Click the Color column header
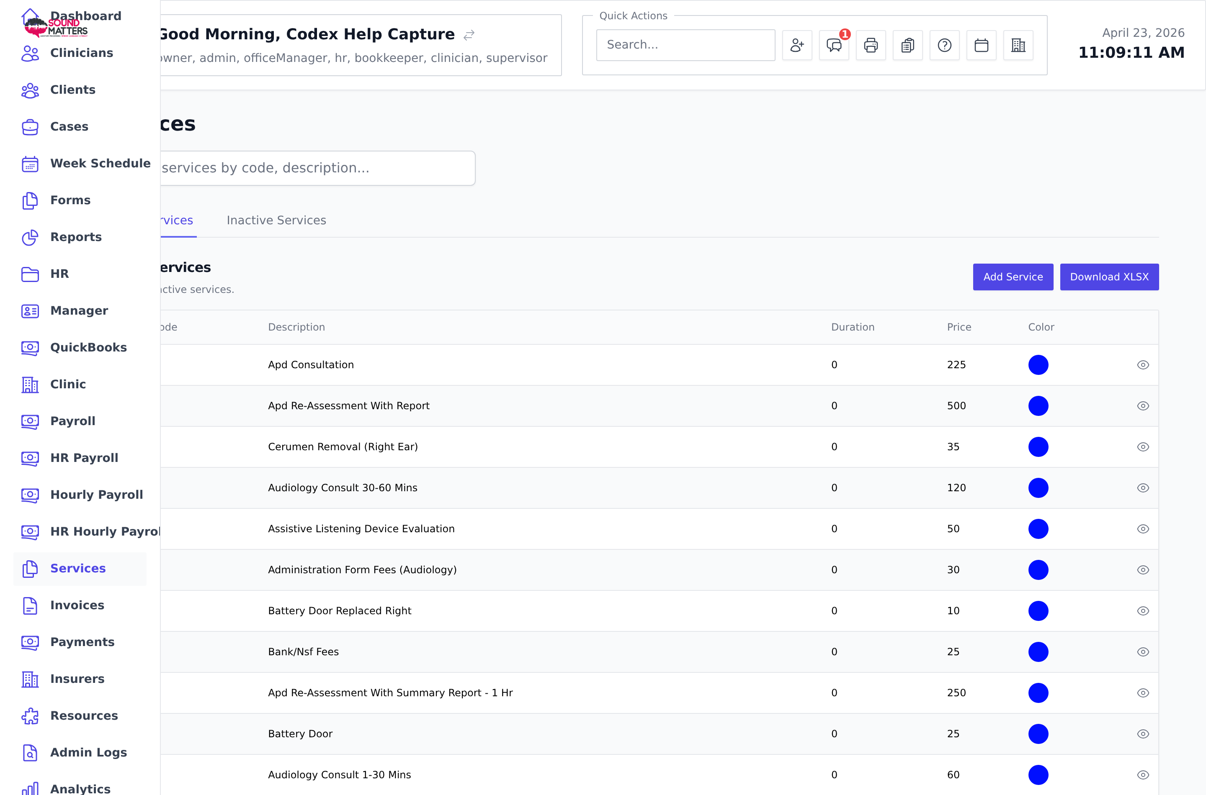Image resolution: width=1206 pixels, height=795 pixels. coord(1041,328)
